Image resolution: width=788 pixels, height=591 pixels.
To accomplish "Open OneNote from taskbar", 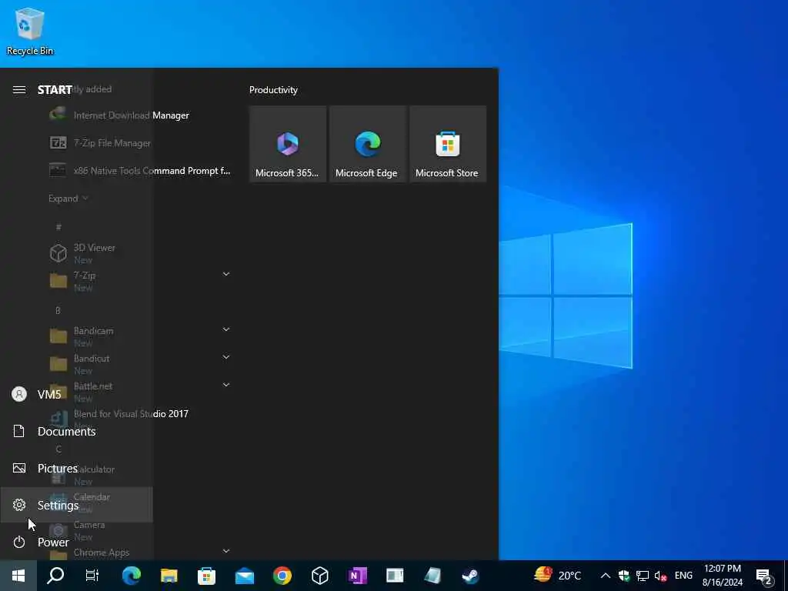I will tap(358, 576).
